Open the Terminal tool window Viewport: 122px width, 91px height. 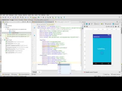14,75
